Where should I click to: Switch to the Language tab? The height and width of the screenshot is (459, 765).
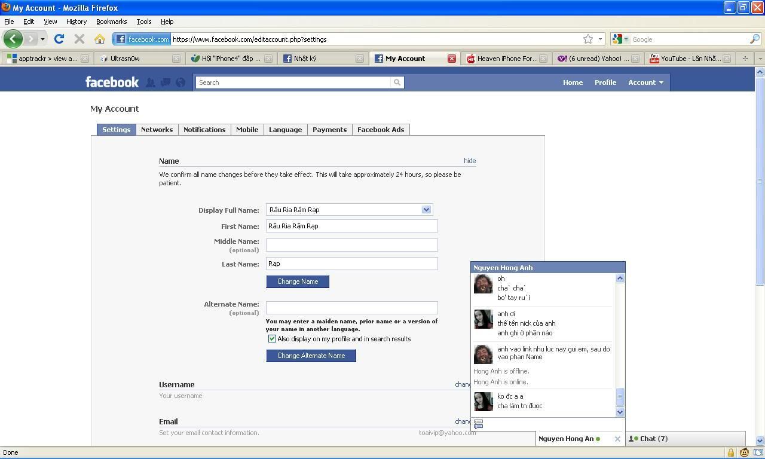click(x=285, y=130)
